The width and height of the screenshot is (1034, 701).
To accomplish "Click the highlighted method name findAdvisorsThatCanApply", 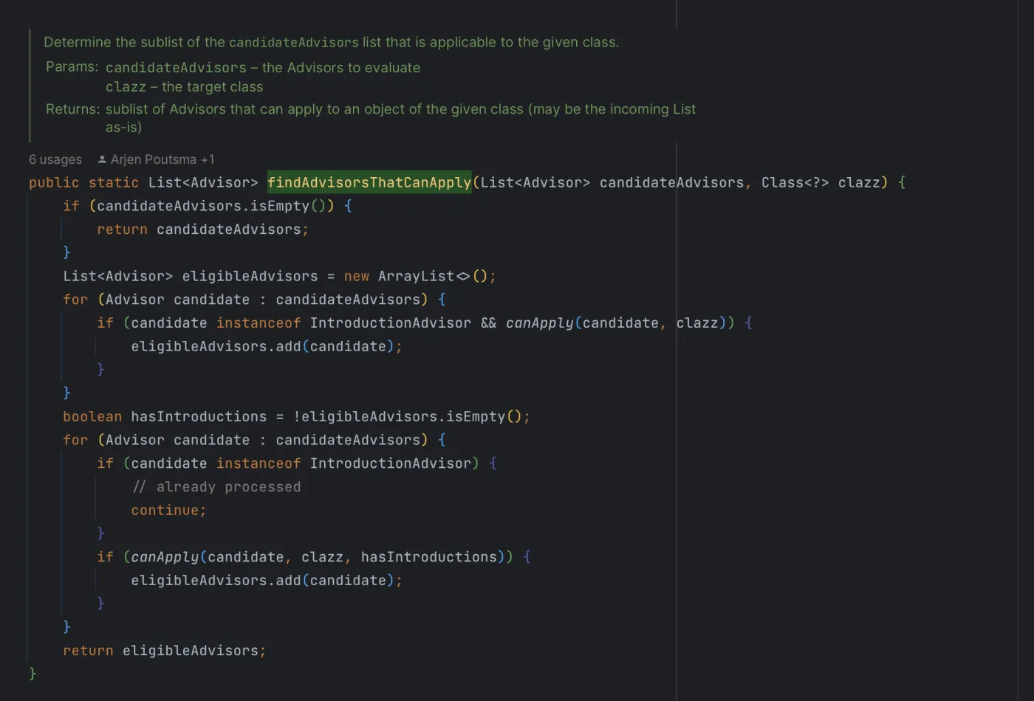I will pyautogui.click(x=369, y=182).
